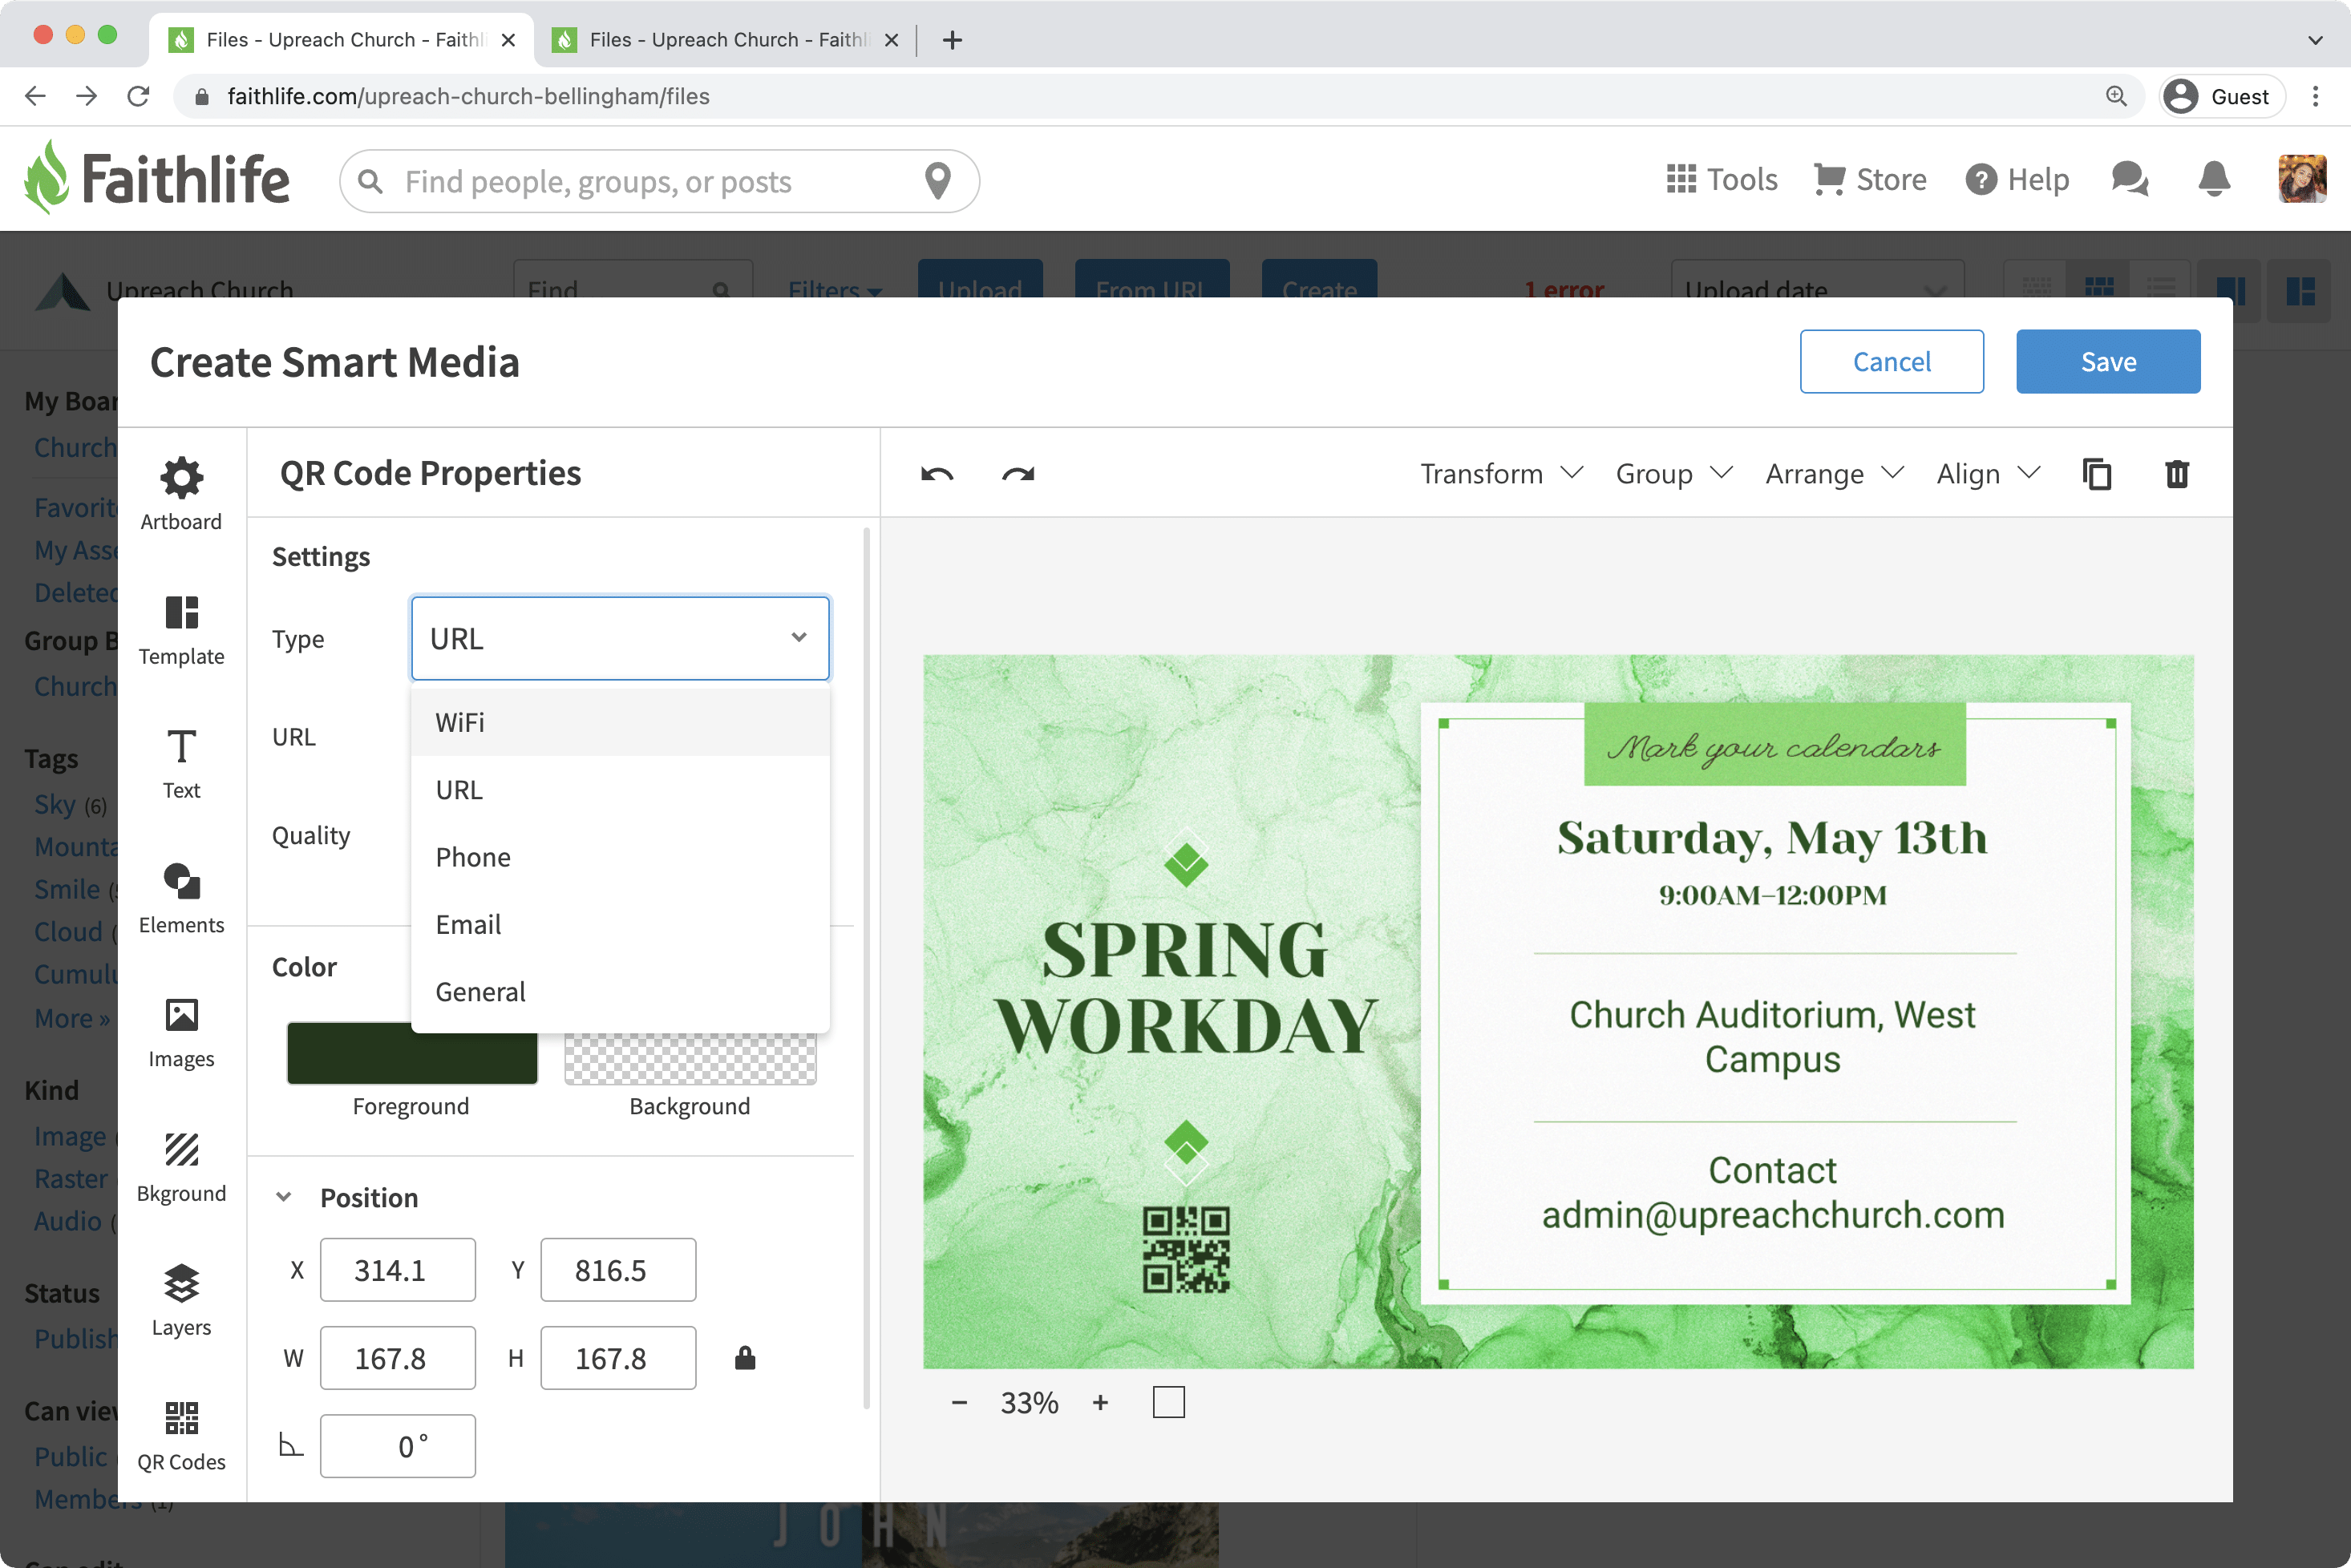Choose General from type list
This screenshot has height=1568, width=2351.
(x=620, y=991)
